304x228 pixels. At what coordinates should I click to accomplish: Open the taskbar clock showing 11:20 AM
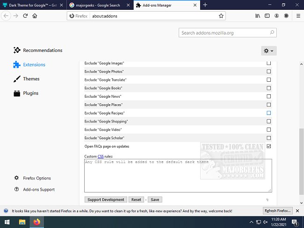click(279, 222)
